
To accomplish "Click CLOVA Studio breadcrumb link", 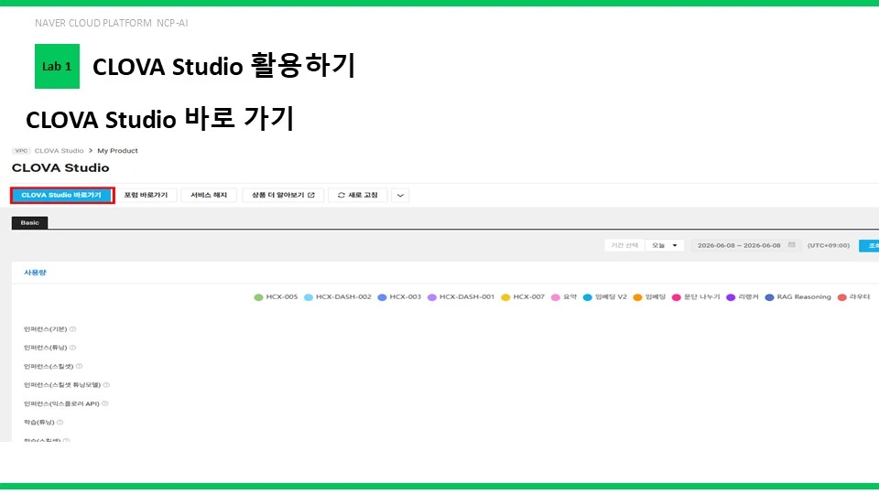I will click(x=59, y=151).
